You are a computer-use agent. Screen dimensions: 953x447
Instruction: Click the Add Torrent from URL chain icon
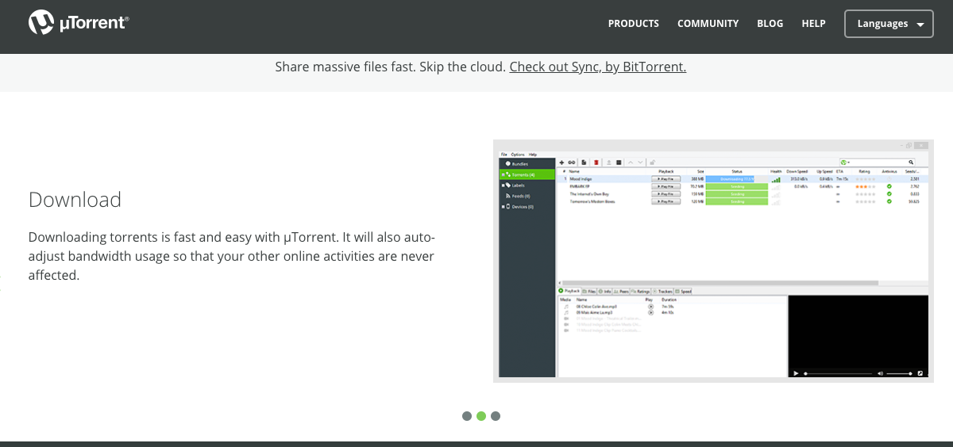tap(571, 162)
